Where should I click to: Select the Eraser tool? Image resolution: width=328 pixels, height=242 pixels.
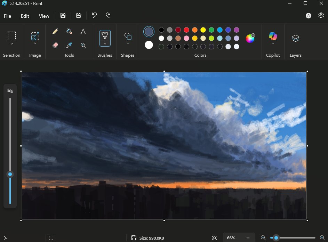(x=55, y=45)
